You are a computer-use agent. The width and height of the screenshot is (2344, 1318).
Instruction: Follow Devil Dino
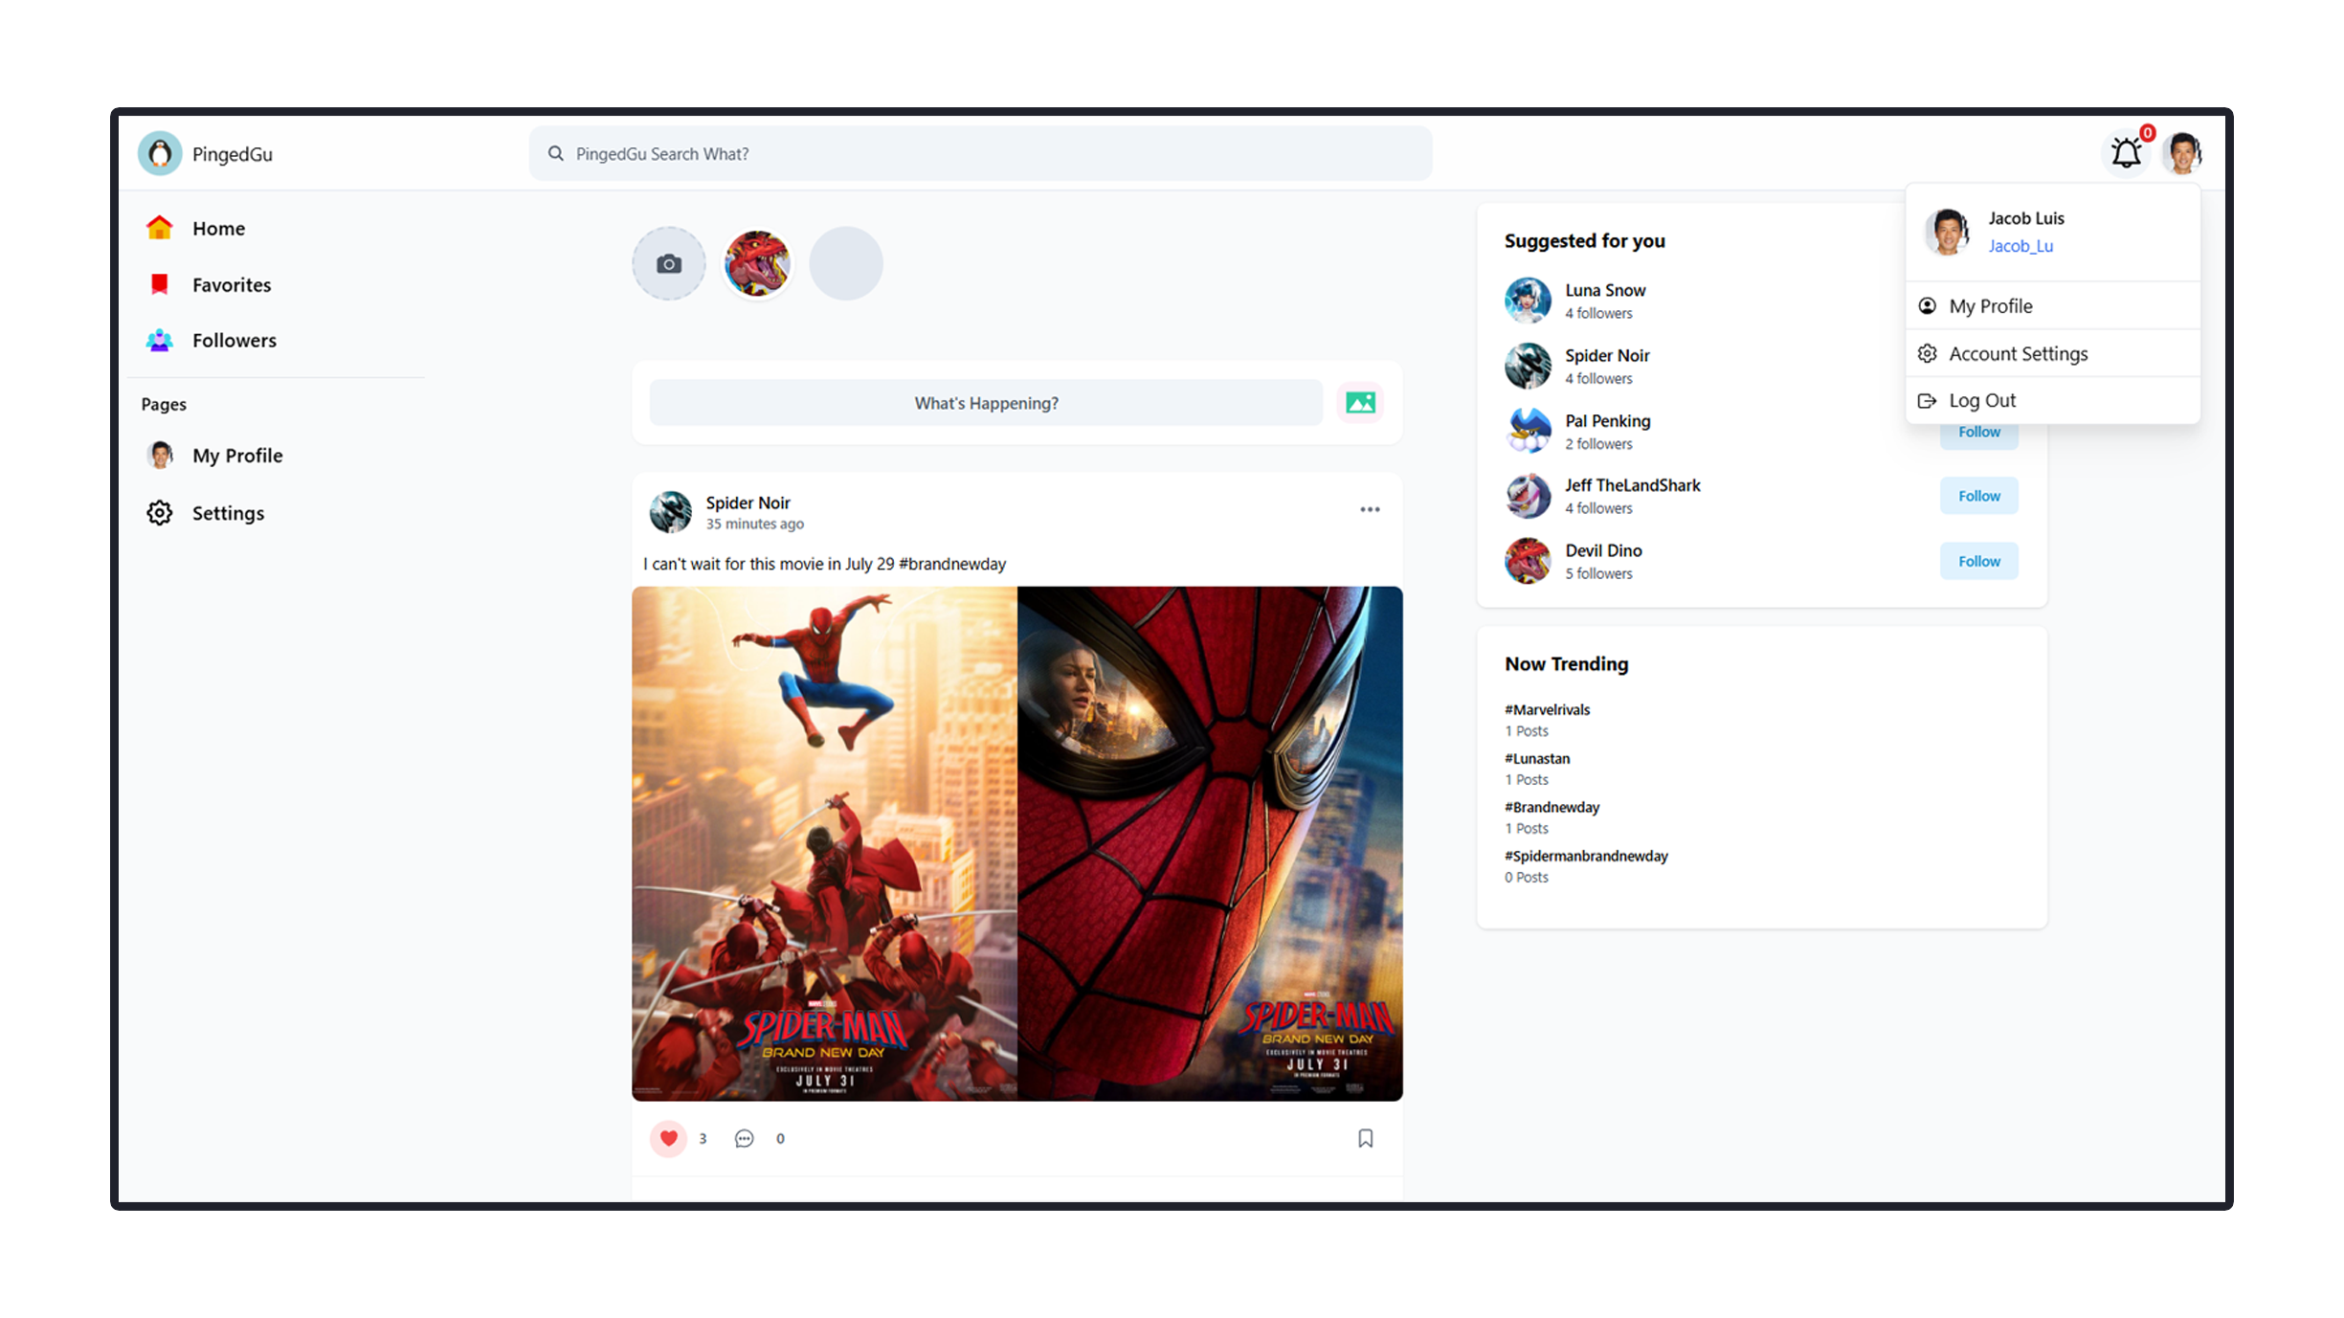point(1978,561)
